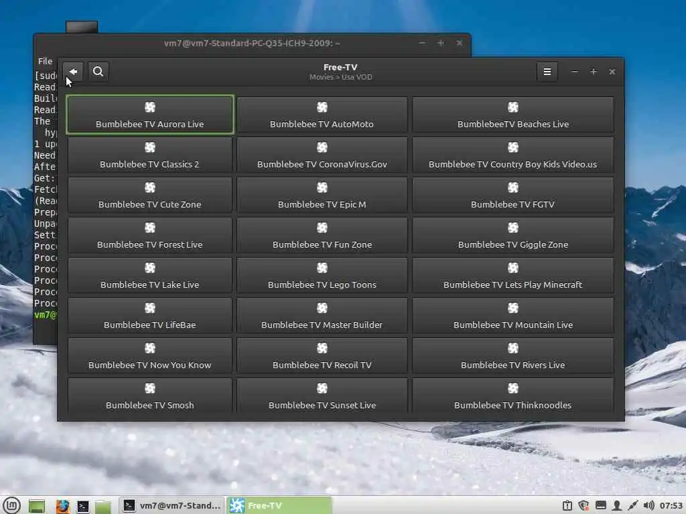Play Bumblebee TV Lake Live

coord(150,275)
